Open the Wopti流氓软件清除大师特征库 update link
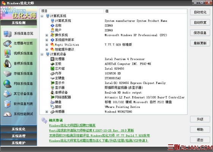Image resolution: width=213 pixels, height=152 pixels. pyautogui.click(x=91, y=130)
